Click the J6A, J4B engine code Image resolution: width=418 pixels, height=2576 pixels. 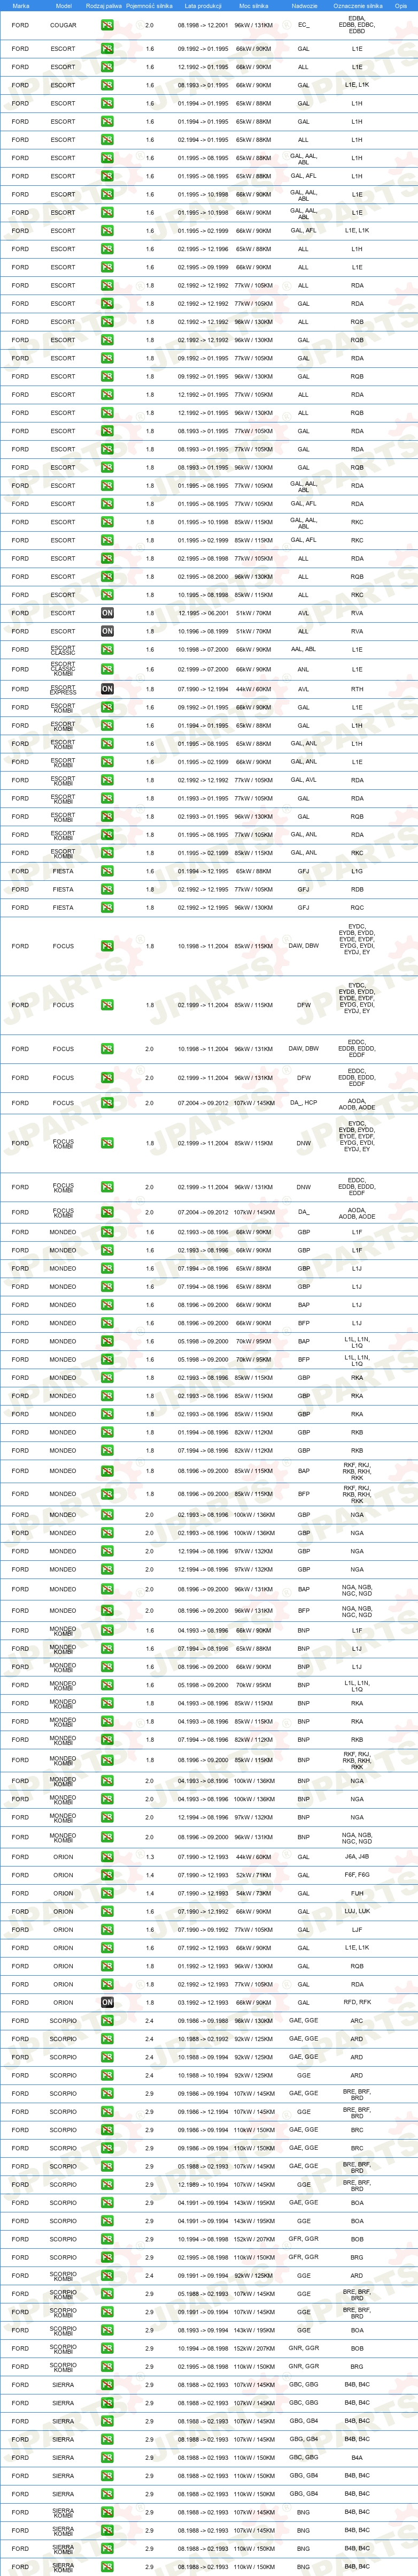tap(357, 1857)
